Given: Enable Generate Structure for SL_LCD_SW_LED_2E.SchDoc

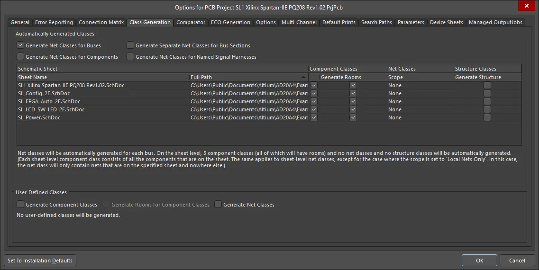Looking at the screenshot, I should [487, 109].
